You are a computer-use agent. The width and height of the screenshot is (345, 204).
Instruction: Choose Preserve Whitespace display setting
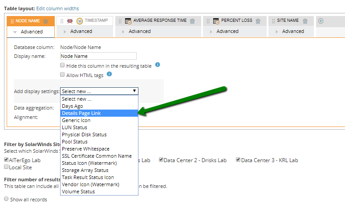coord(99,149)
